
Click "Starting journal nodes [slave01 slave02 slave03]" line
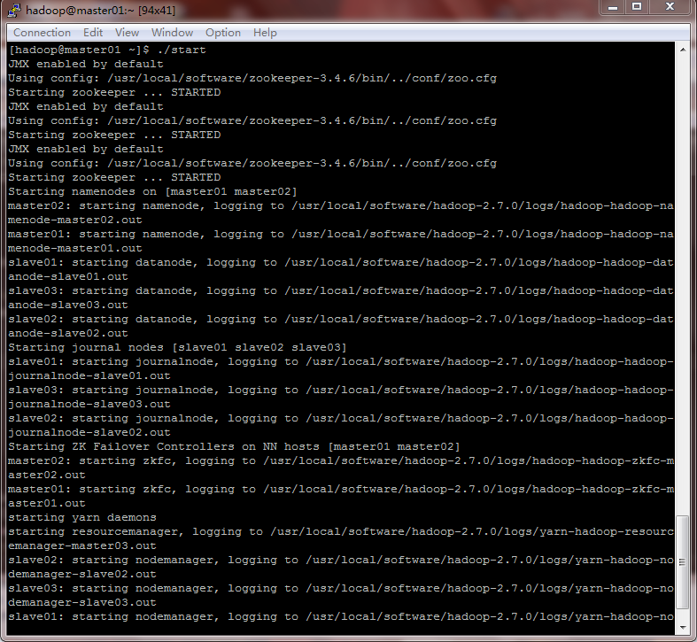177,347
